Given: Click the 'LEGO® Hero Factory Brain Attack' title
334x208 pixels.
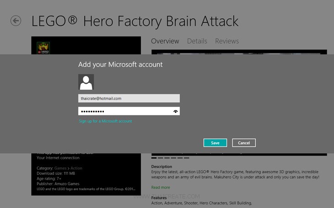Looking at the screenshot, I should pos(135,21).
